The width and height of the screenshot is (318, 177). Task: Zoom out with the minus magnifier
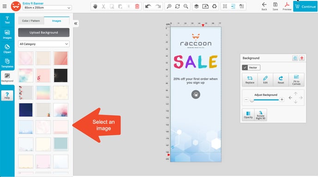point(186,6)
